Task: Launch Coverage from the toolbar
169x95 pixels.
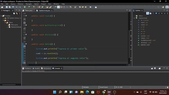Action: (29, 7)
